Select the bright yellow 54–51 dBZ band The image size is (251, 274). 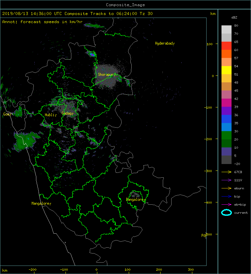226,70
